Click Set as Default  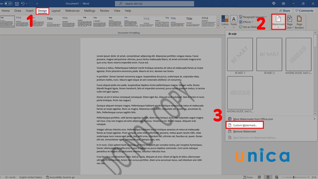[x=249, y=27]
